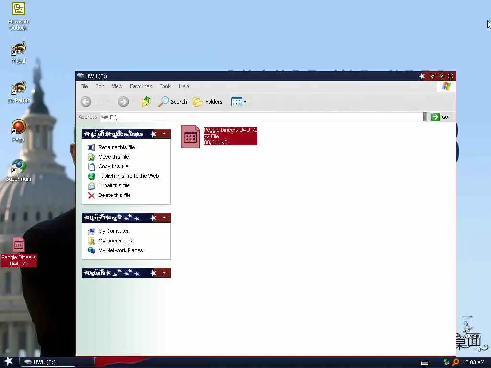Image resolution: width=491 pixels, height=368 pixels.
Task: Select the Pego desktop shortcut
Action: (x=19, y=131)
